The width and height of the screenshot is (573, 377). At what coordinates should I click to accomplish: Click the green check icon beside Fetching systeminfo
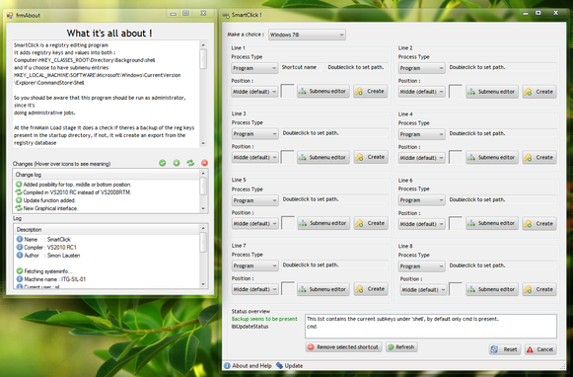pyautogui.click(x=20, y=271)
